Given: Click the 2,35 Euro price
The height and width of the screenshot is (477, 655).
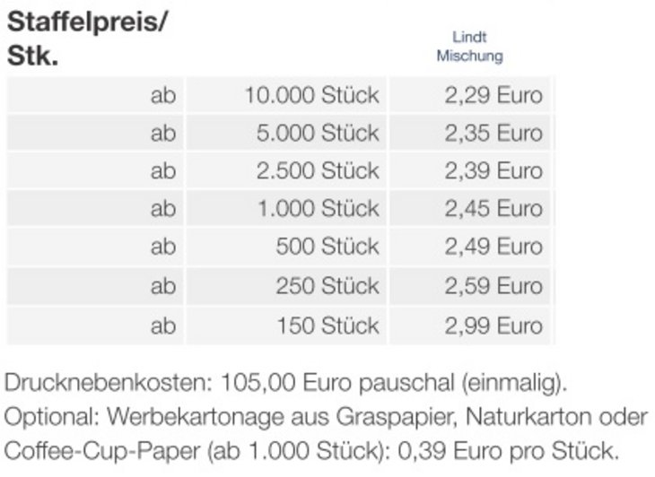Looking at the screenshot, I should 493,133.
